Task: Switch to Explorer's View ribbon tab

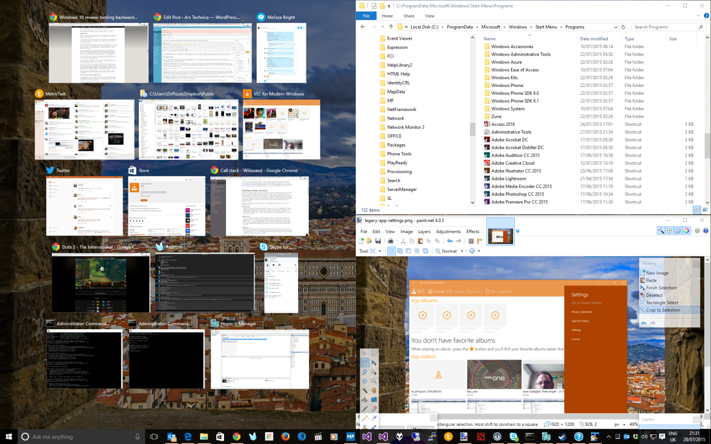Action: 430,15
